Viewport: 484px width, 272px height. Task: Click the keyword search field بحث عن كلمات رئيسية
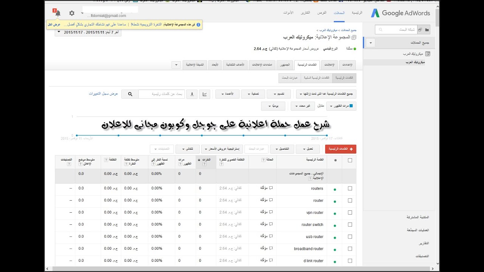(161, 94)
